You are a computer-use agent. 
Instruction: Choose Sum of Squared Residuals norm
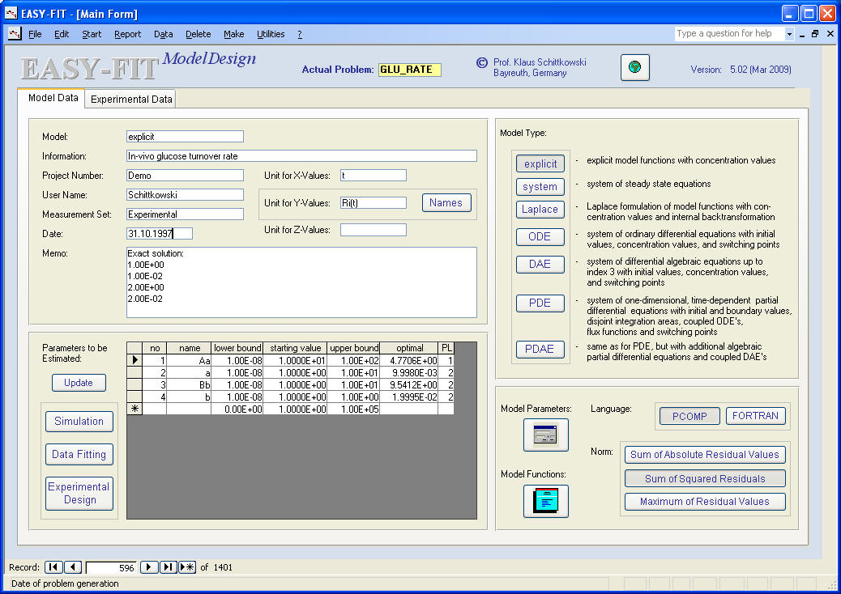click(x=704, y=478)
